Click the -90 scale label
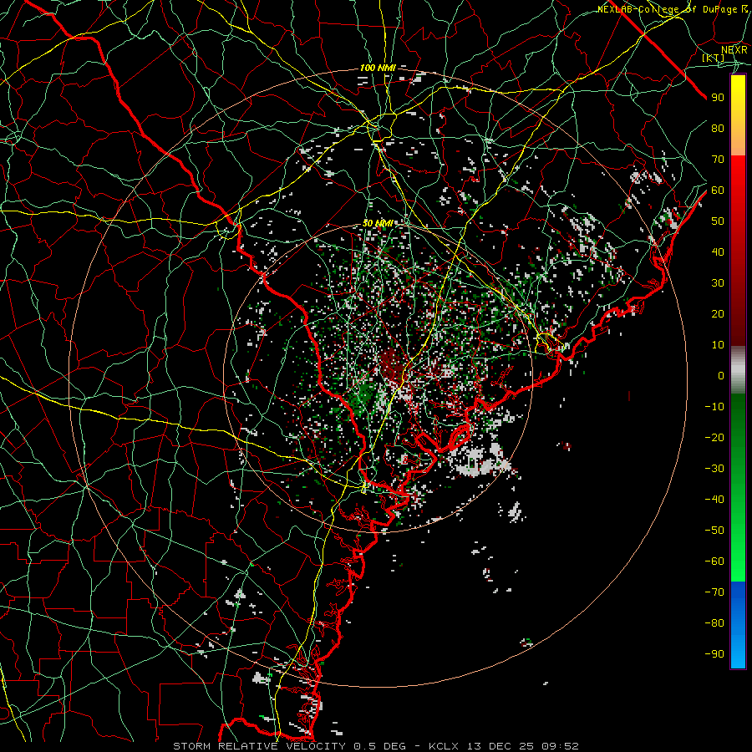Image resolution: width=752 pixels, height=752 pixels. click(714, 654)
